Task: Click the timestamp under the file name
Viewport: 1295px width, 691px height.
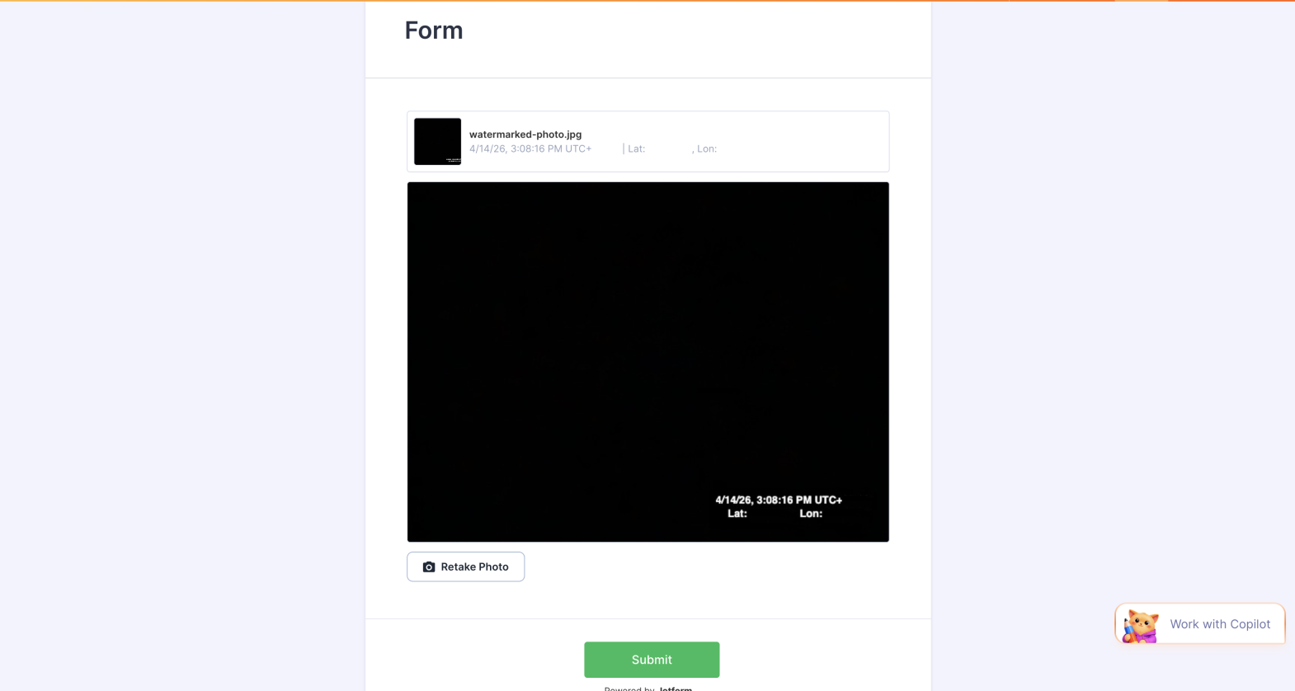Action: [x=530, y=149]
